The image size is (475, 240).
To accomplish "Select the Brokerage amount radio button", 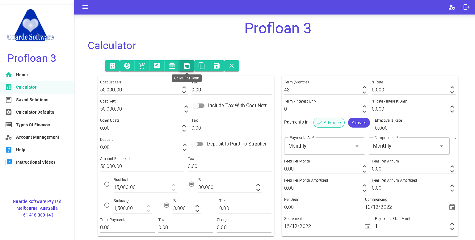I will pyautogui.click(x=107, y=205).
